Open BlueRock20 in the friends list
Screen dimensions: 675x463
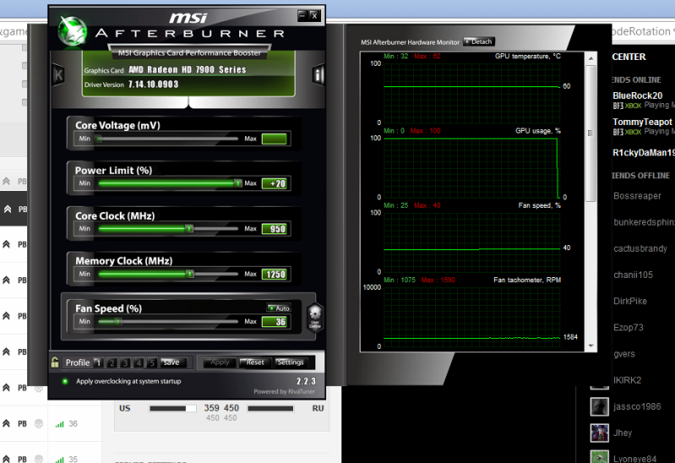637,95
